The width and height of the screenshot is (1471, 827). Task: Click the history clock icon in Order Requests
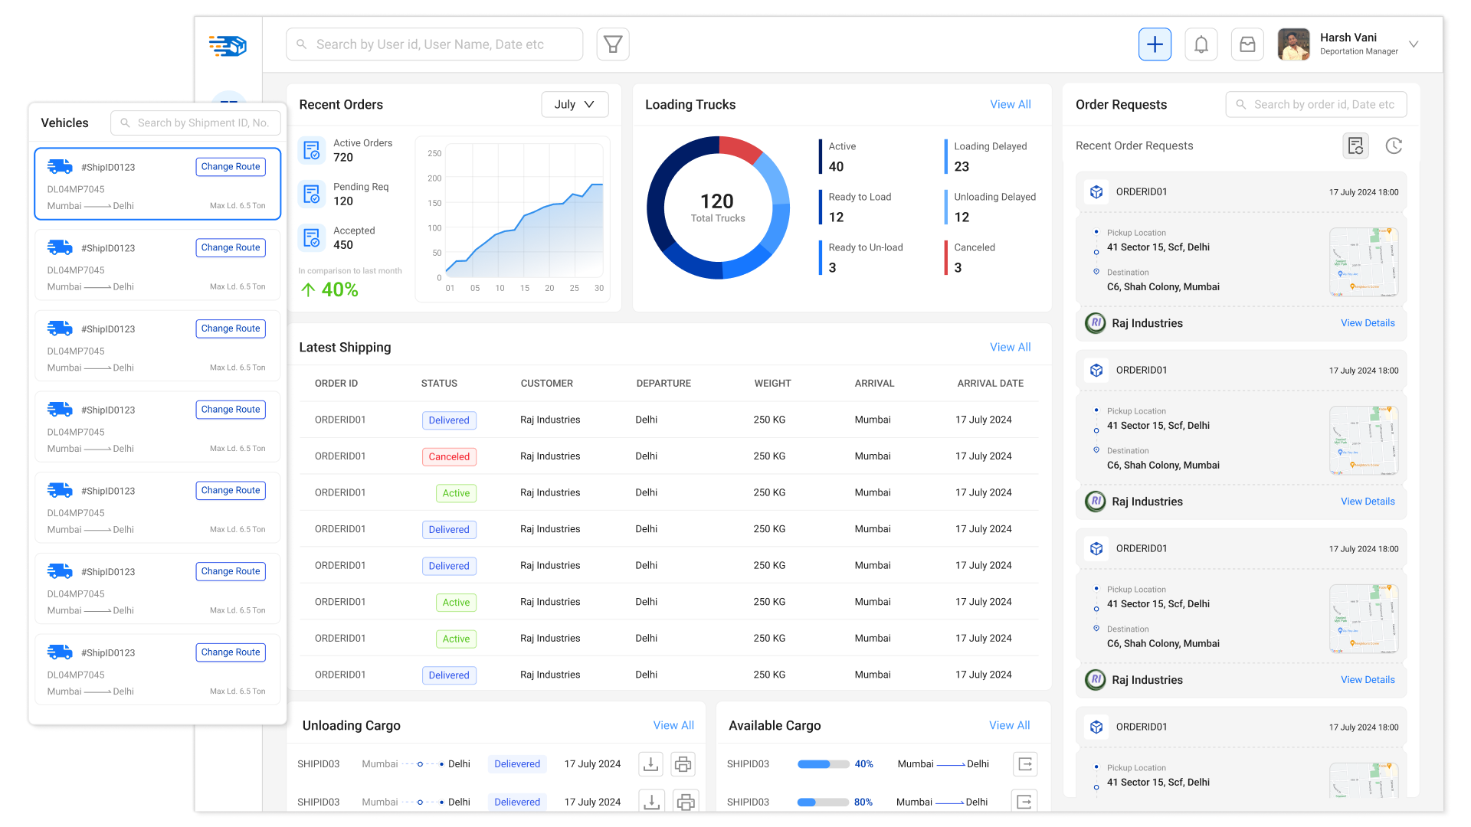pyautogui.click(x=1394, y=145)
